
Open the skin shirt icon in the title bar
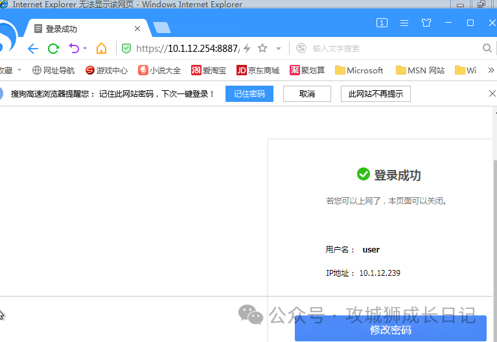point(426,23)
